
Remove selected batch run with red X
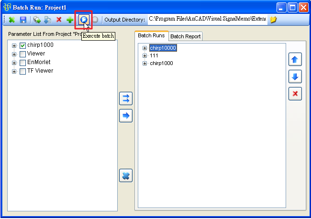coord(295,94)
